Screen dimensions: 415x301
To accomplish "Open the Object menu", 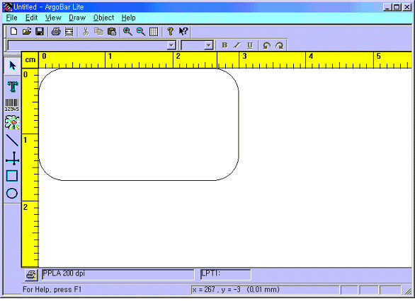I will coord(103,18).
